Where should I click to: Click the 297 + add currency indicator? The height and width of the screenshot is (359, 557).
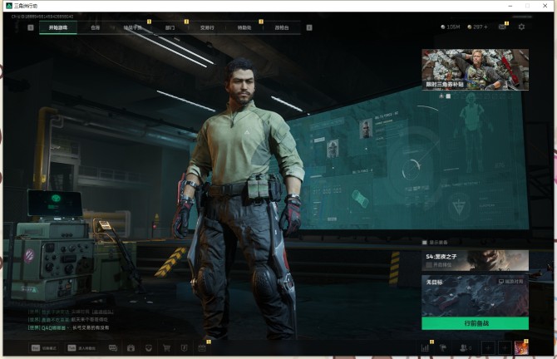click(477, 27)
